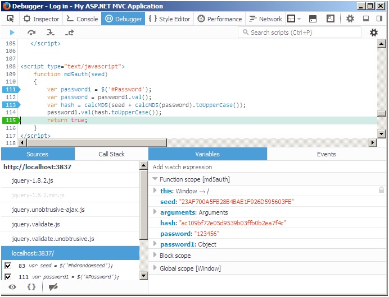Click the sources list scrollbar thumb
The width and height of the screenshot is (389, 297).
point(144,205)
